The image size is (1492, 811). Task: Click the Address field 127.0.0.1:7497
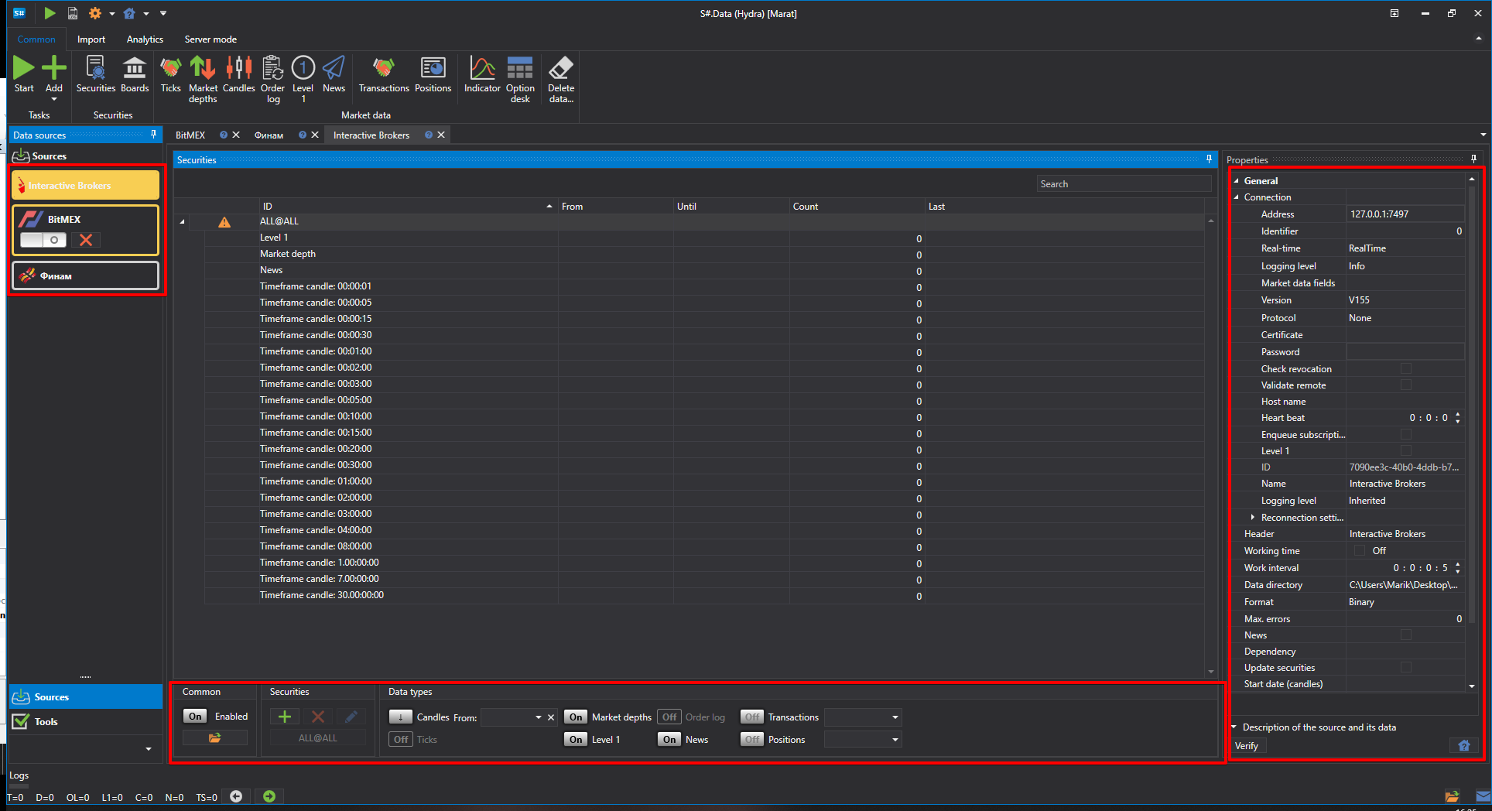click(1405, 214)
